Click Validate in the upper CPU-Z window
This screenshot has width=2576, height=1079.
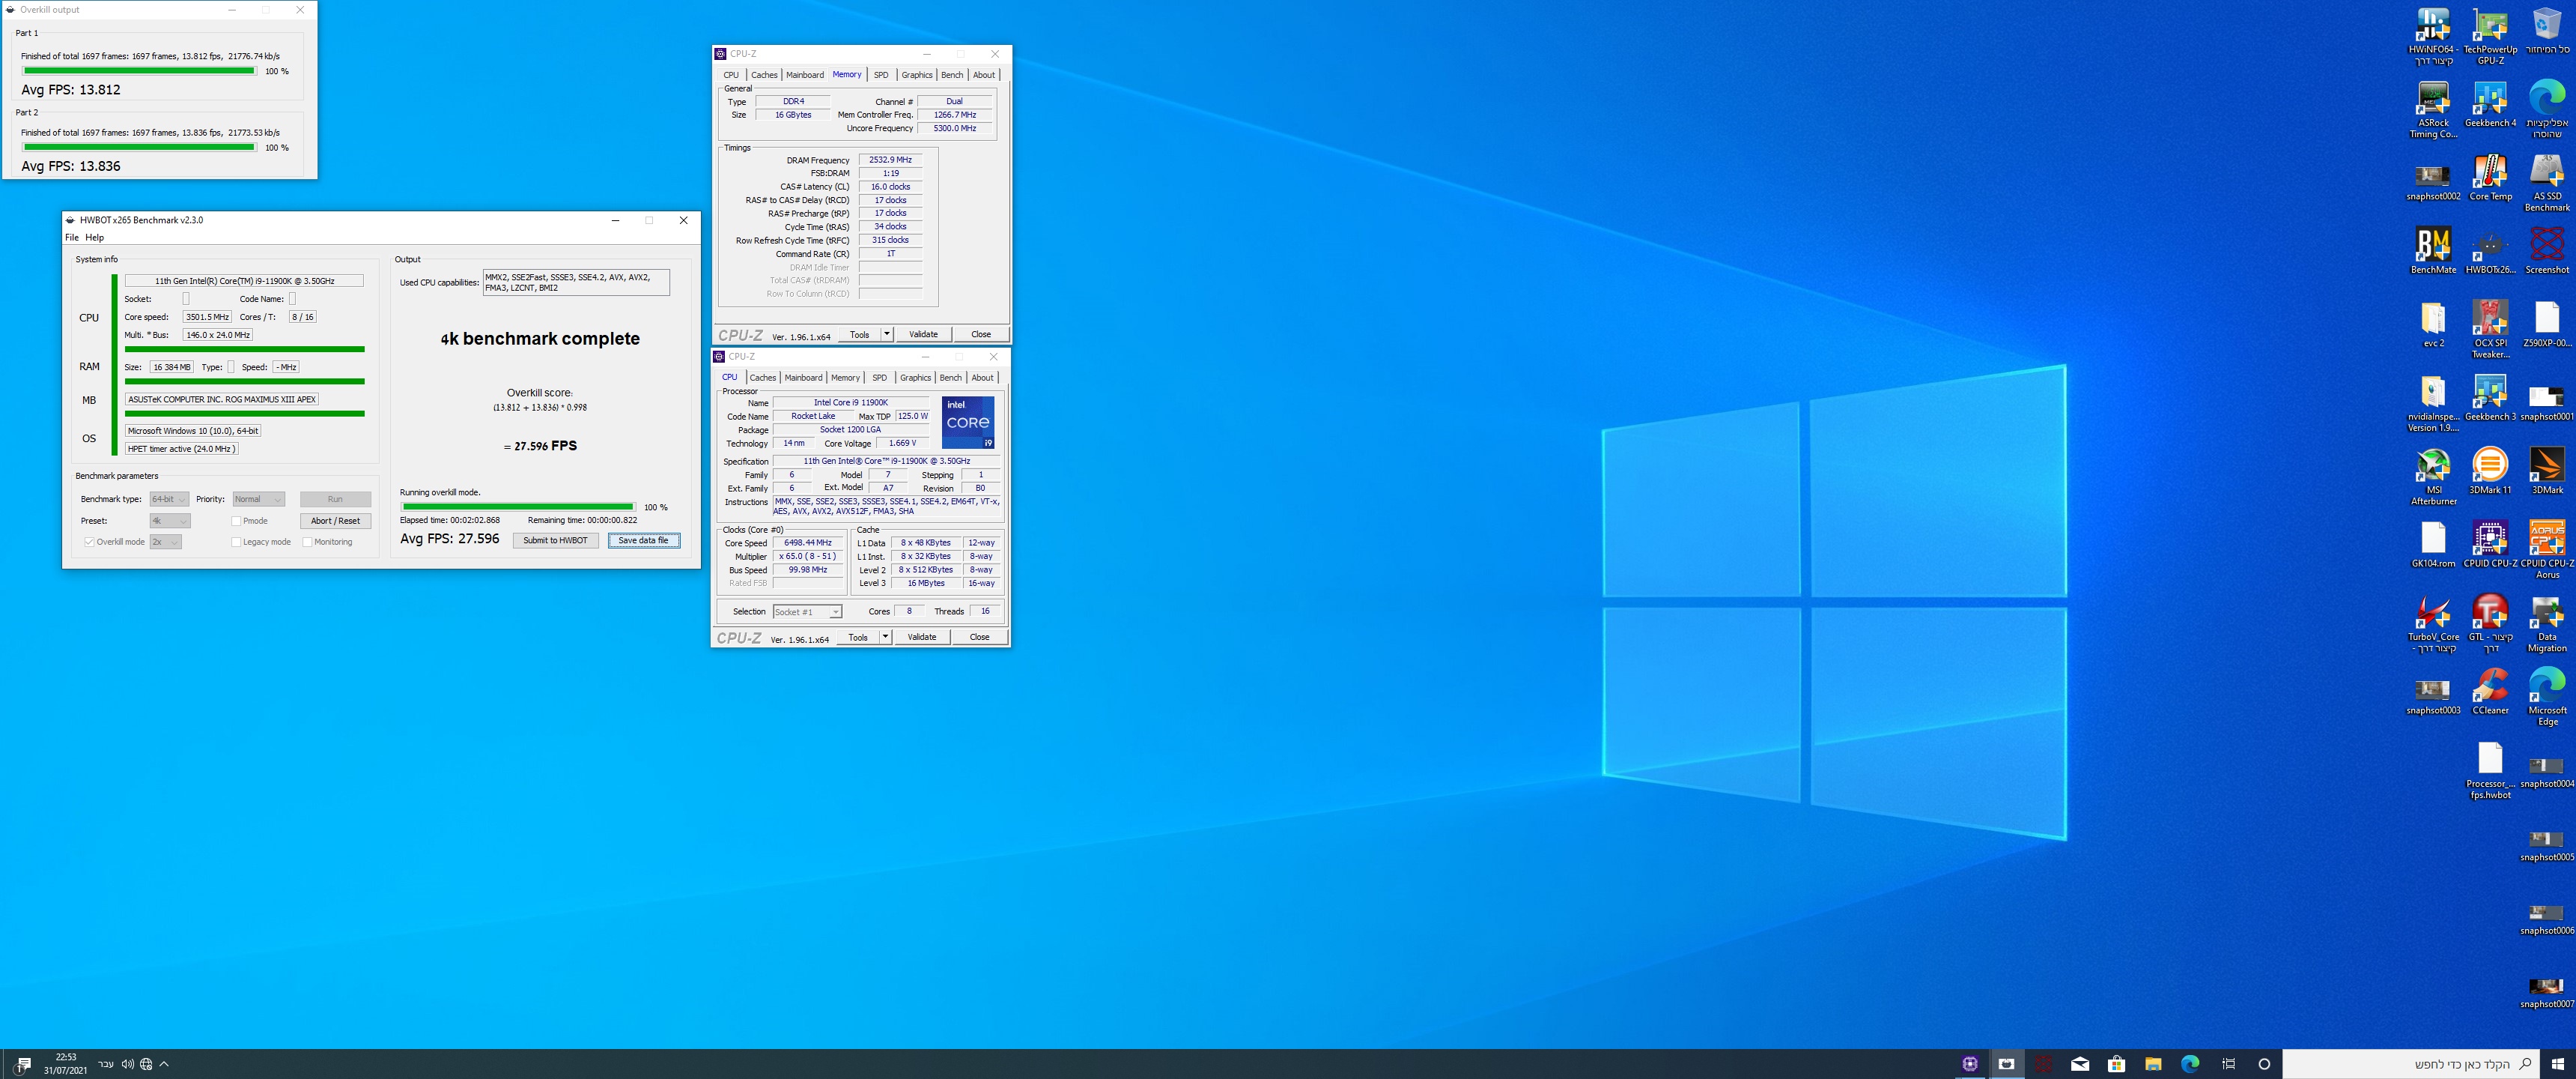(923, 334)
